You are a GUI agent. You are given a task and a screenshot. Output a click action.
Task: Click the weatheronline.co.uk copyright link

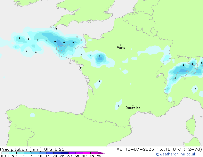point(176,154)
